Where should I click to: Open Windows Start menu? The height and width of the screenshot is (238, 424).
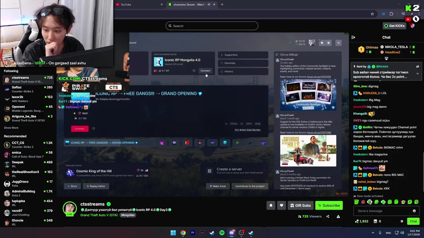[x=173, y=233]
